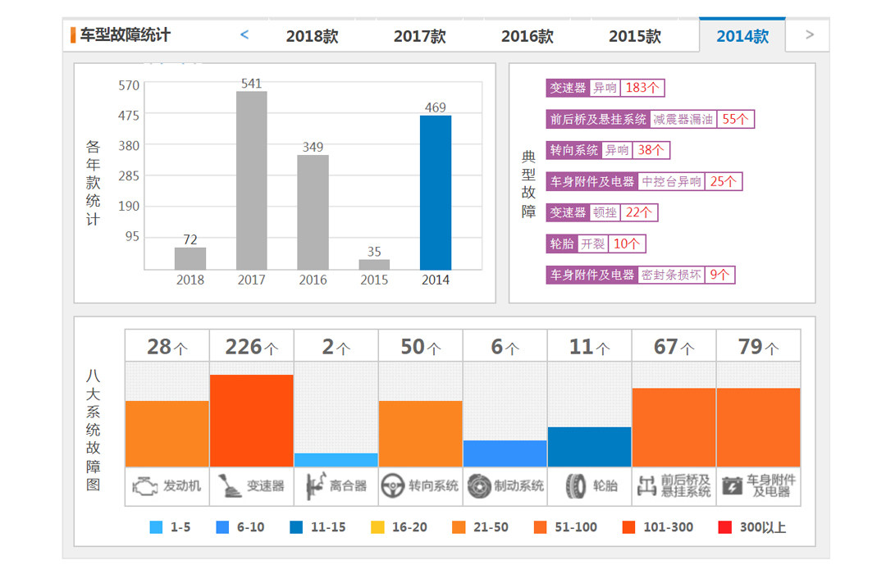The image size is (886, 574).
Task: Click the steering wheel (转向系统) icon
Action: 393,486
